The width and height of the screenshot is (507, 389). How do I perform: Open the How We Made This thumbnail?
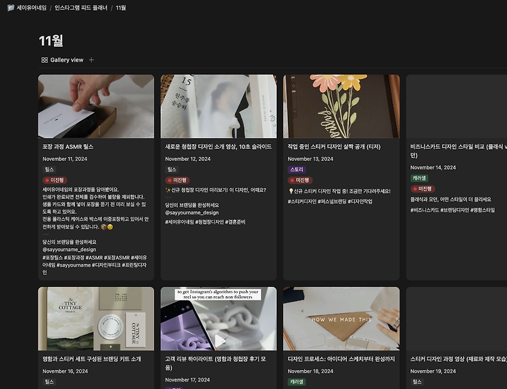tap(341, 319)
